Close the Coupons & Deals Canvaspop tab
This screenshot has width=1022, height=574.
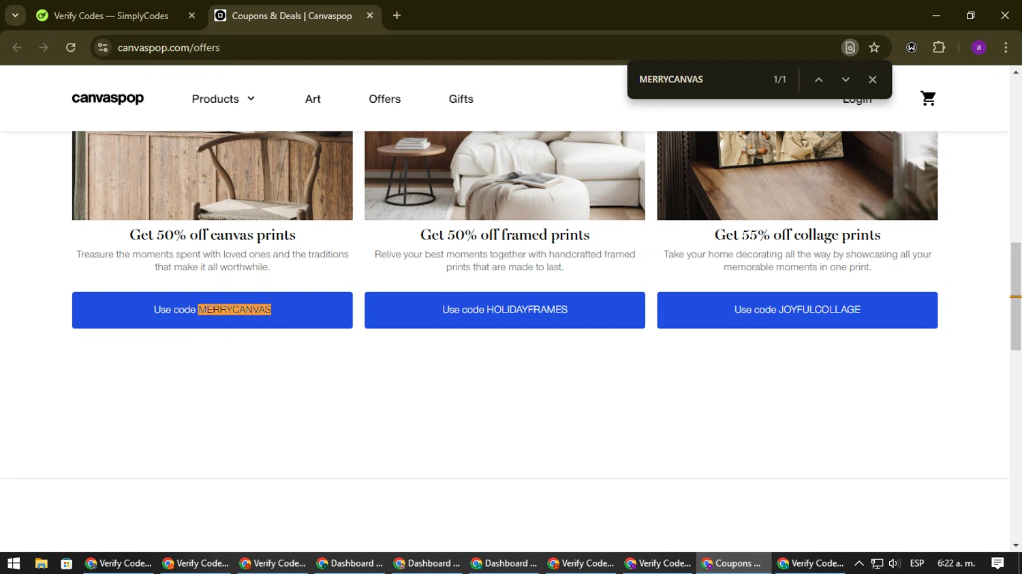370,15
